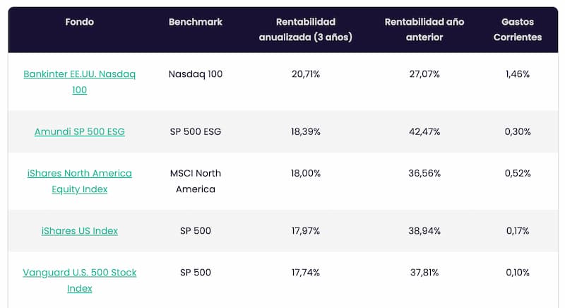This screenshot has width=565, height=308.
Task: Click the Fondo column header
Action: click(79, 22)
